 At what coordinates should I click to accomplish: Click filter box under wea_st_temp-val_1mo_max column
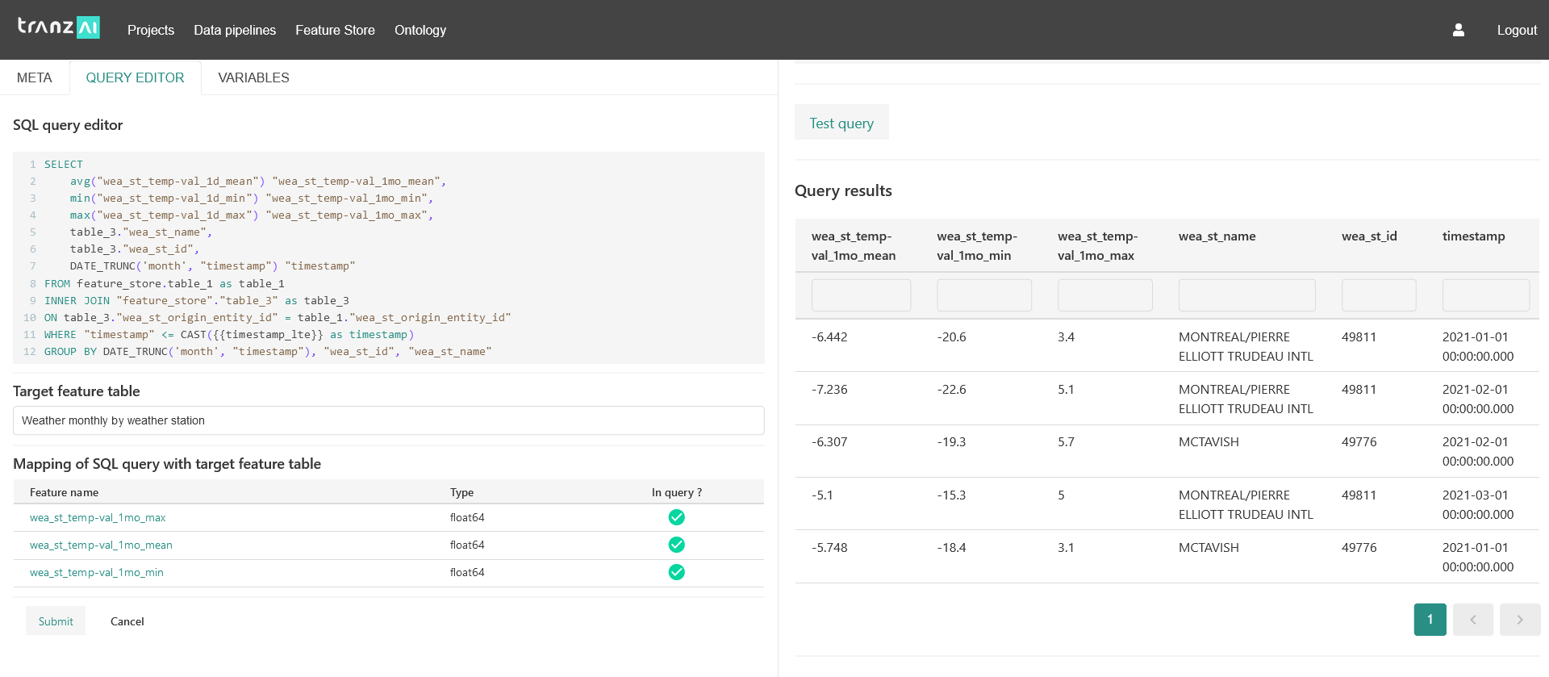tap(1105, 295)
